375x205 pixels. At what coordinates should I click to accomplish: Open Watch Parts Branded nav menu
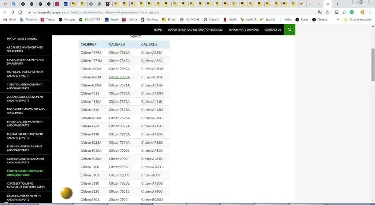[244, 30]
